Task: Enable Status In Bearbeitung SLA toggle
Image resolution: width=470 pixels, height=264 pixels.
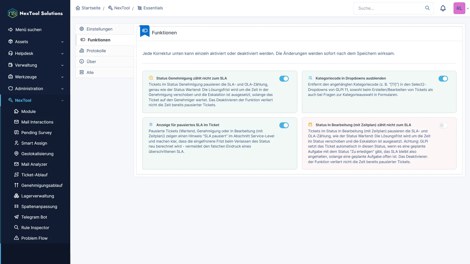Action: pos(443,125)
